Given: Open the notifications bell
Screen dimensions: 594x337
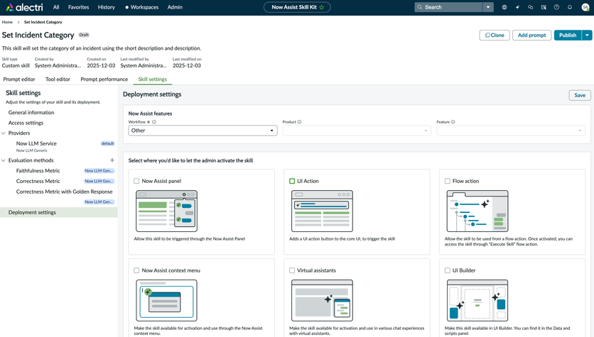Looking at the screenshot, I should (569, 7).
